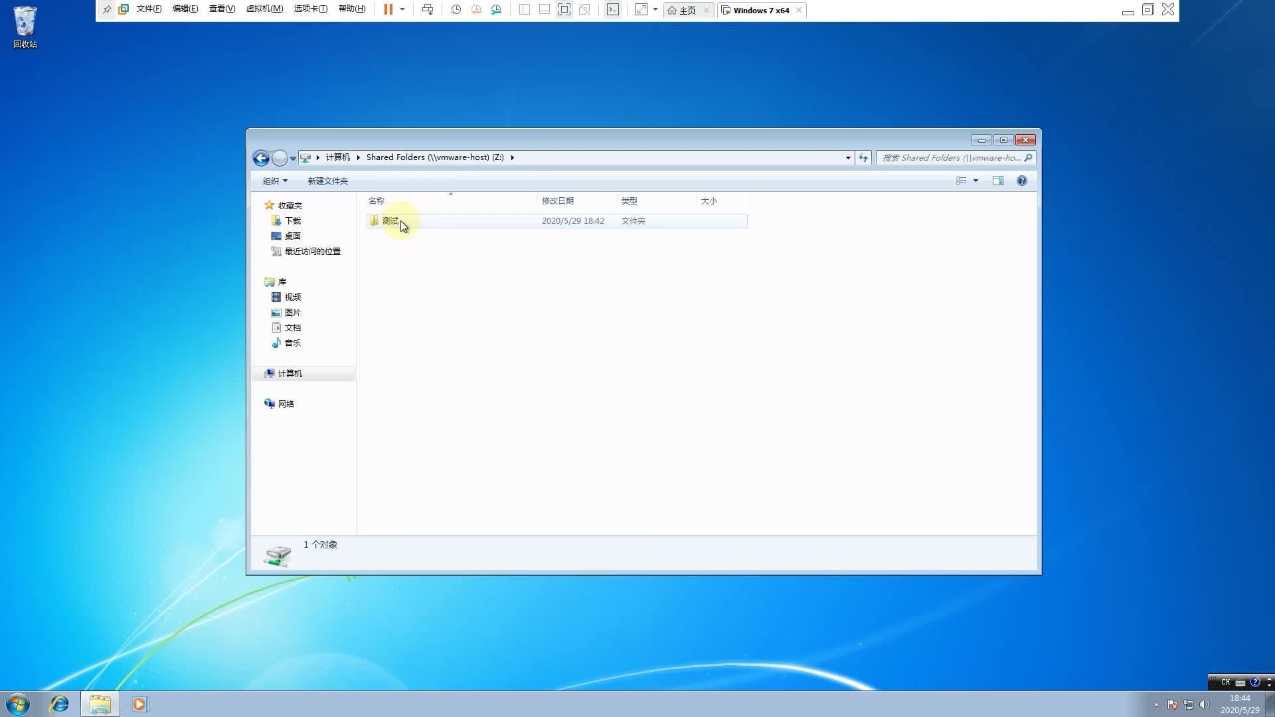This screenshot has width=1275, height=717.
Task: Switch to the 主页 tab
Action: point(683,11)
